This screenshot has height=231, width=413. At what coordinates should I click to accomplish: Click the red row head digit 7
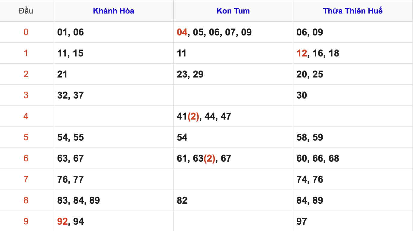point(26,179)
